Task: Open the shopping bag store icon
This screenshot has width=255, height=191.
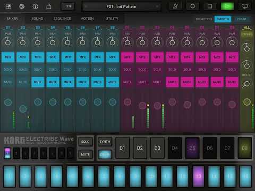Action: coord(49,6)
